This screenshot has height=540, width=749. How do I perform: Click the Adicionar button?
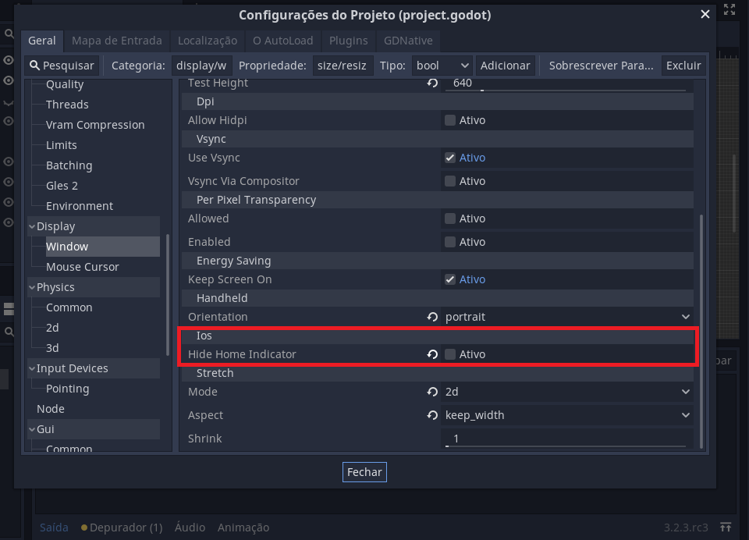click(x=505, y=66)
